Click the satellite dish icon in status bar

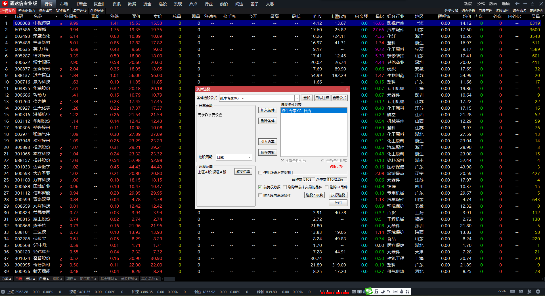[x=529, y=291]
